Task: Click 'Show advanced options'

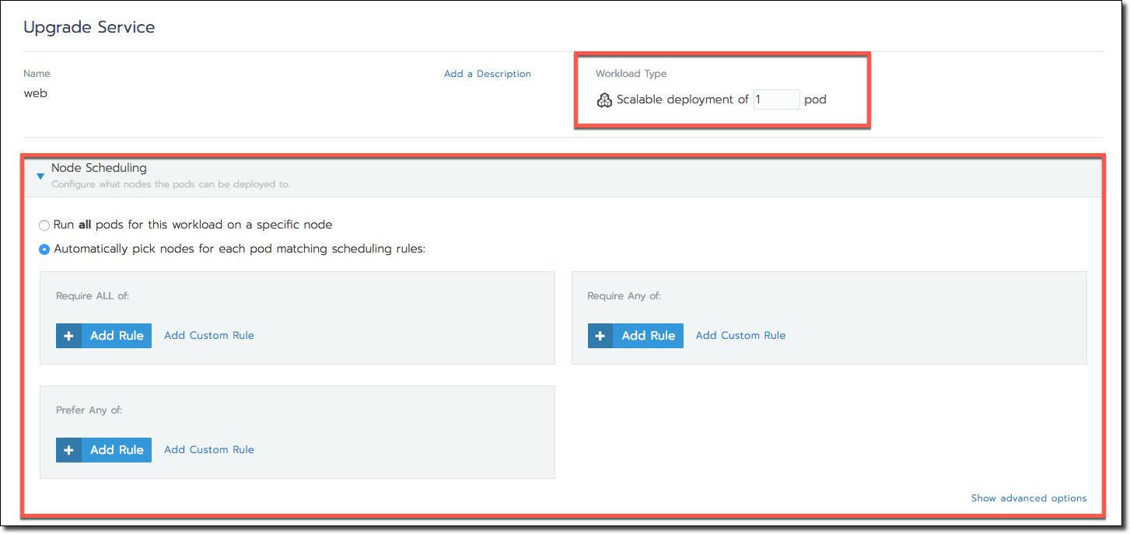Action: 1029,498
